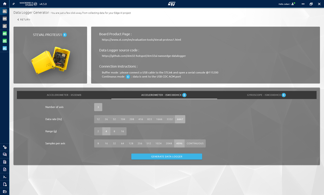Choose 2048 samples per axis

(x=169, y=144)
